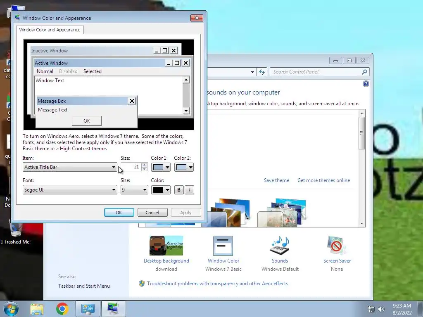Click the themes list scrollbar thumb
This screenshot has width=423, height=317.
pyautogui.click(x=362, y=133)
